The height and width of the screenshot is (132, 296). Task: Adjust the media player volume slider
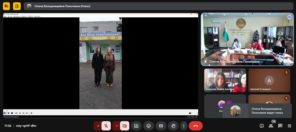tap(194, 113)
